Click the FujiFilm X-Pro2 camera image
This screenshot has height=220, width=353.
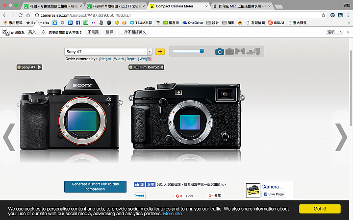tap(186, 116)
